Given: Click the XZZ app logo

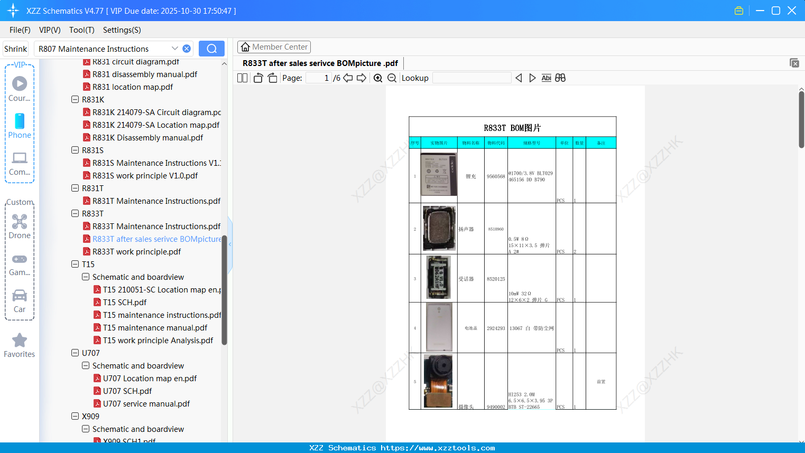Looking at the screenshot, I should pos(13,11).
